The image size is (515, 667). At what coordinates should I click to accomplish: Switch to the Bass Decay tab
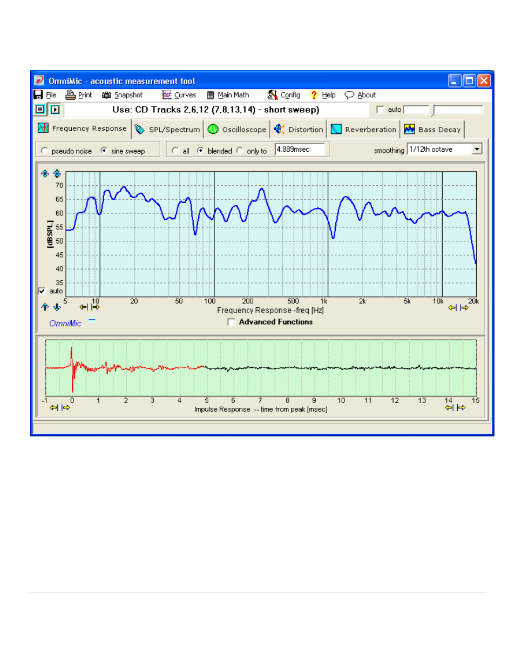point(432,130)
